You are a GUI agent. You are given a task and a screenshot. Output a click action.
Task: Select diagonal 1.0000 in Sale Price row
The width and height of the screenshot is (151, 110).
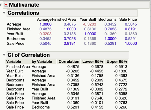pos(131,44)
